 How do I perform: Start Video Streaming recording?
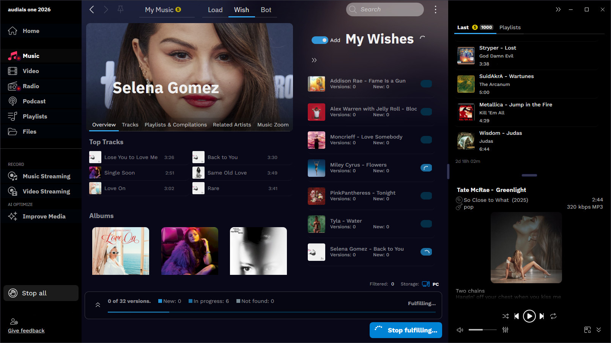[x=41, y=192]
